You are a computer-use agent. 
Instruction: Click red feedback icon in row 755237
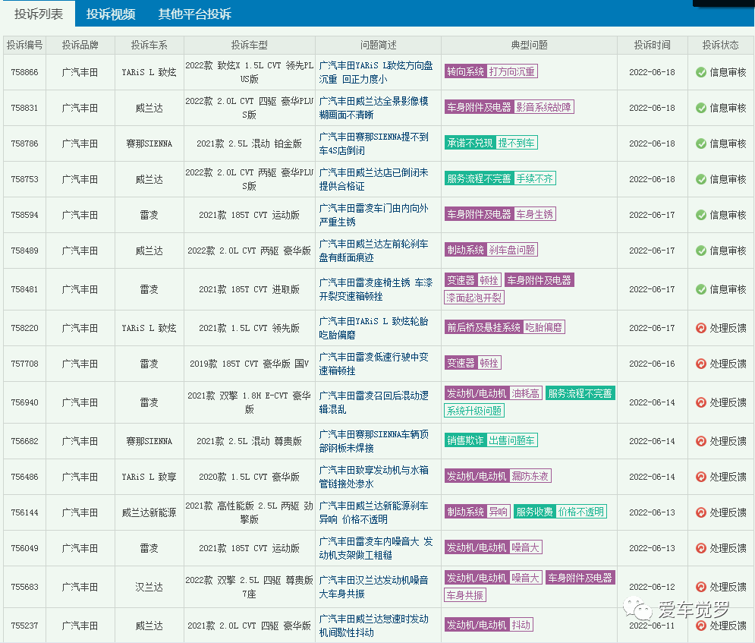point(701,626)
